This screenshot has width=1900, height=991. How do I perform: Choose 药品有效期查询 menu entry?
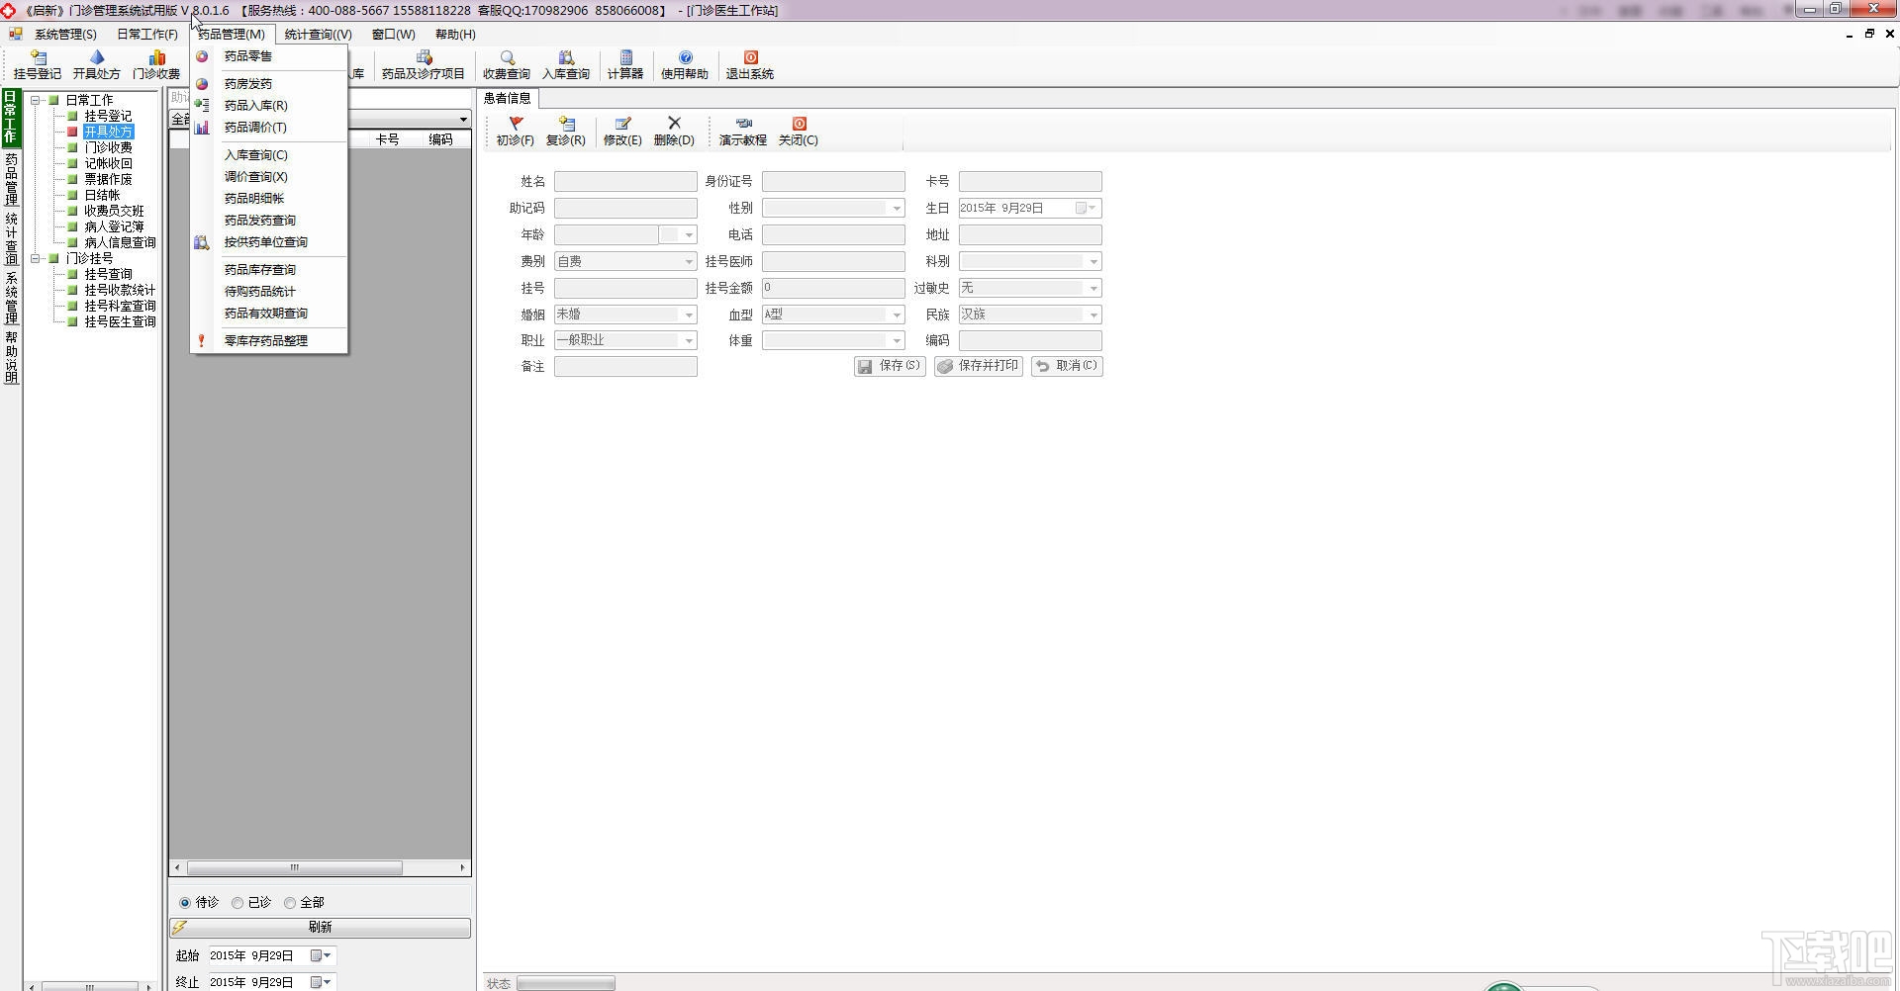(x=269, y=314)
